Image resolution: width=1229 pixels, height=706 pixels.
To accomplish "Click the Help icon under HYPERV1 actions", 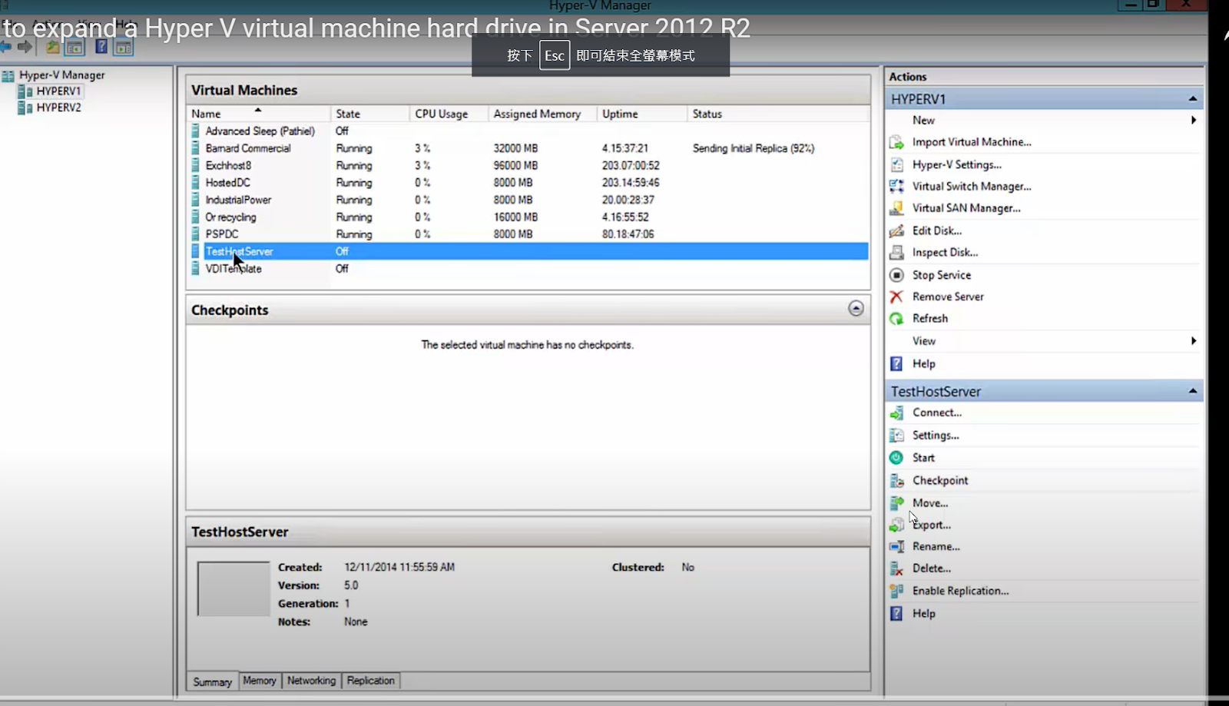I will [896, 363].
